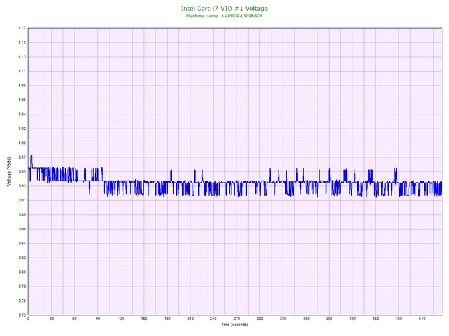
Task: Click the 450 seconds x-axis tick label
Action: point(376,319)
